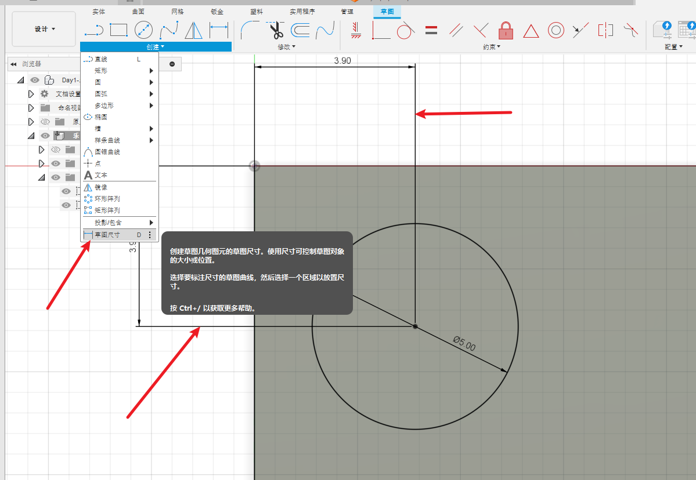The width and height of the screenshot is (696, 480).
Task: Select the Equal constraint icon
Action: point(431,30)
